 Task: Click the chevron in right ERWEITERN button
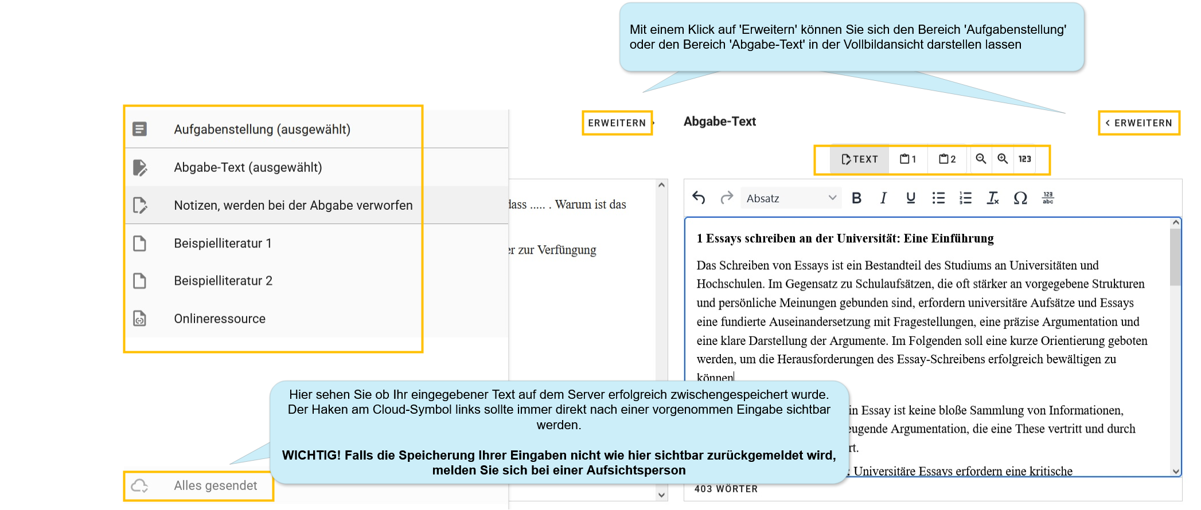point(1108,123)
